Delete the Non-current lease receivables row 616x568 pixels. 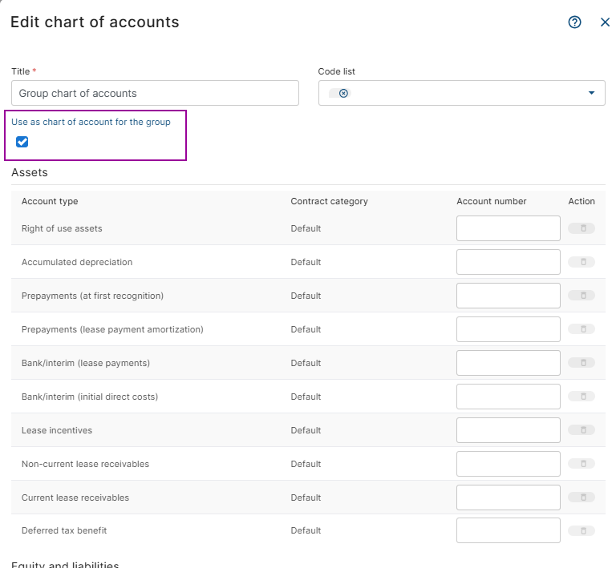[x=582, y=464]
